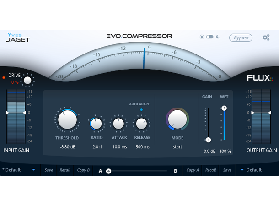279x206 pixels.
Task: Click the Bypass button
Action: point(241,38)
